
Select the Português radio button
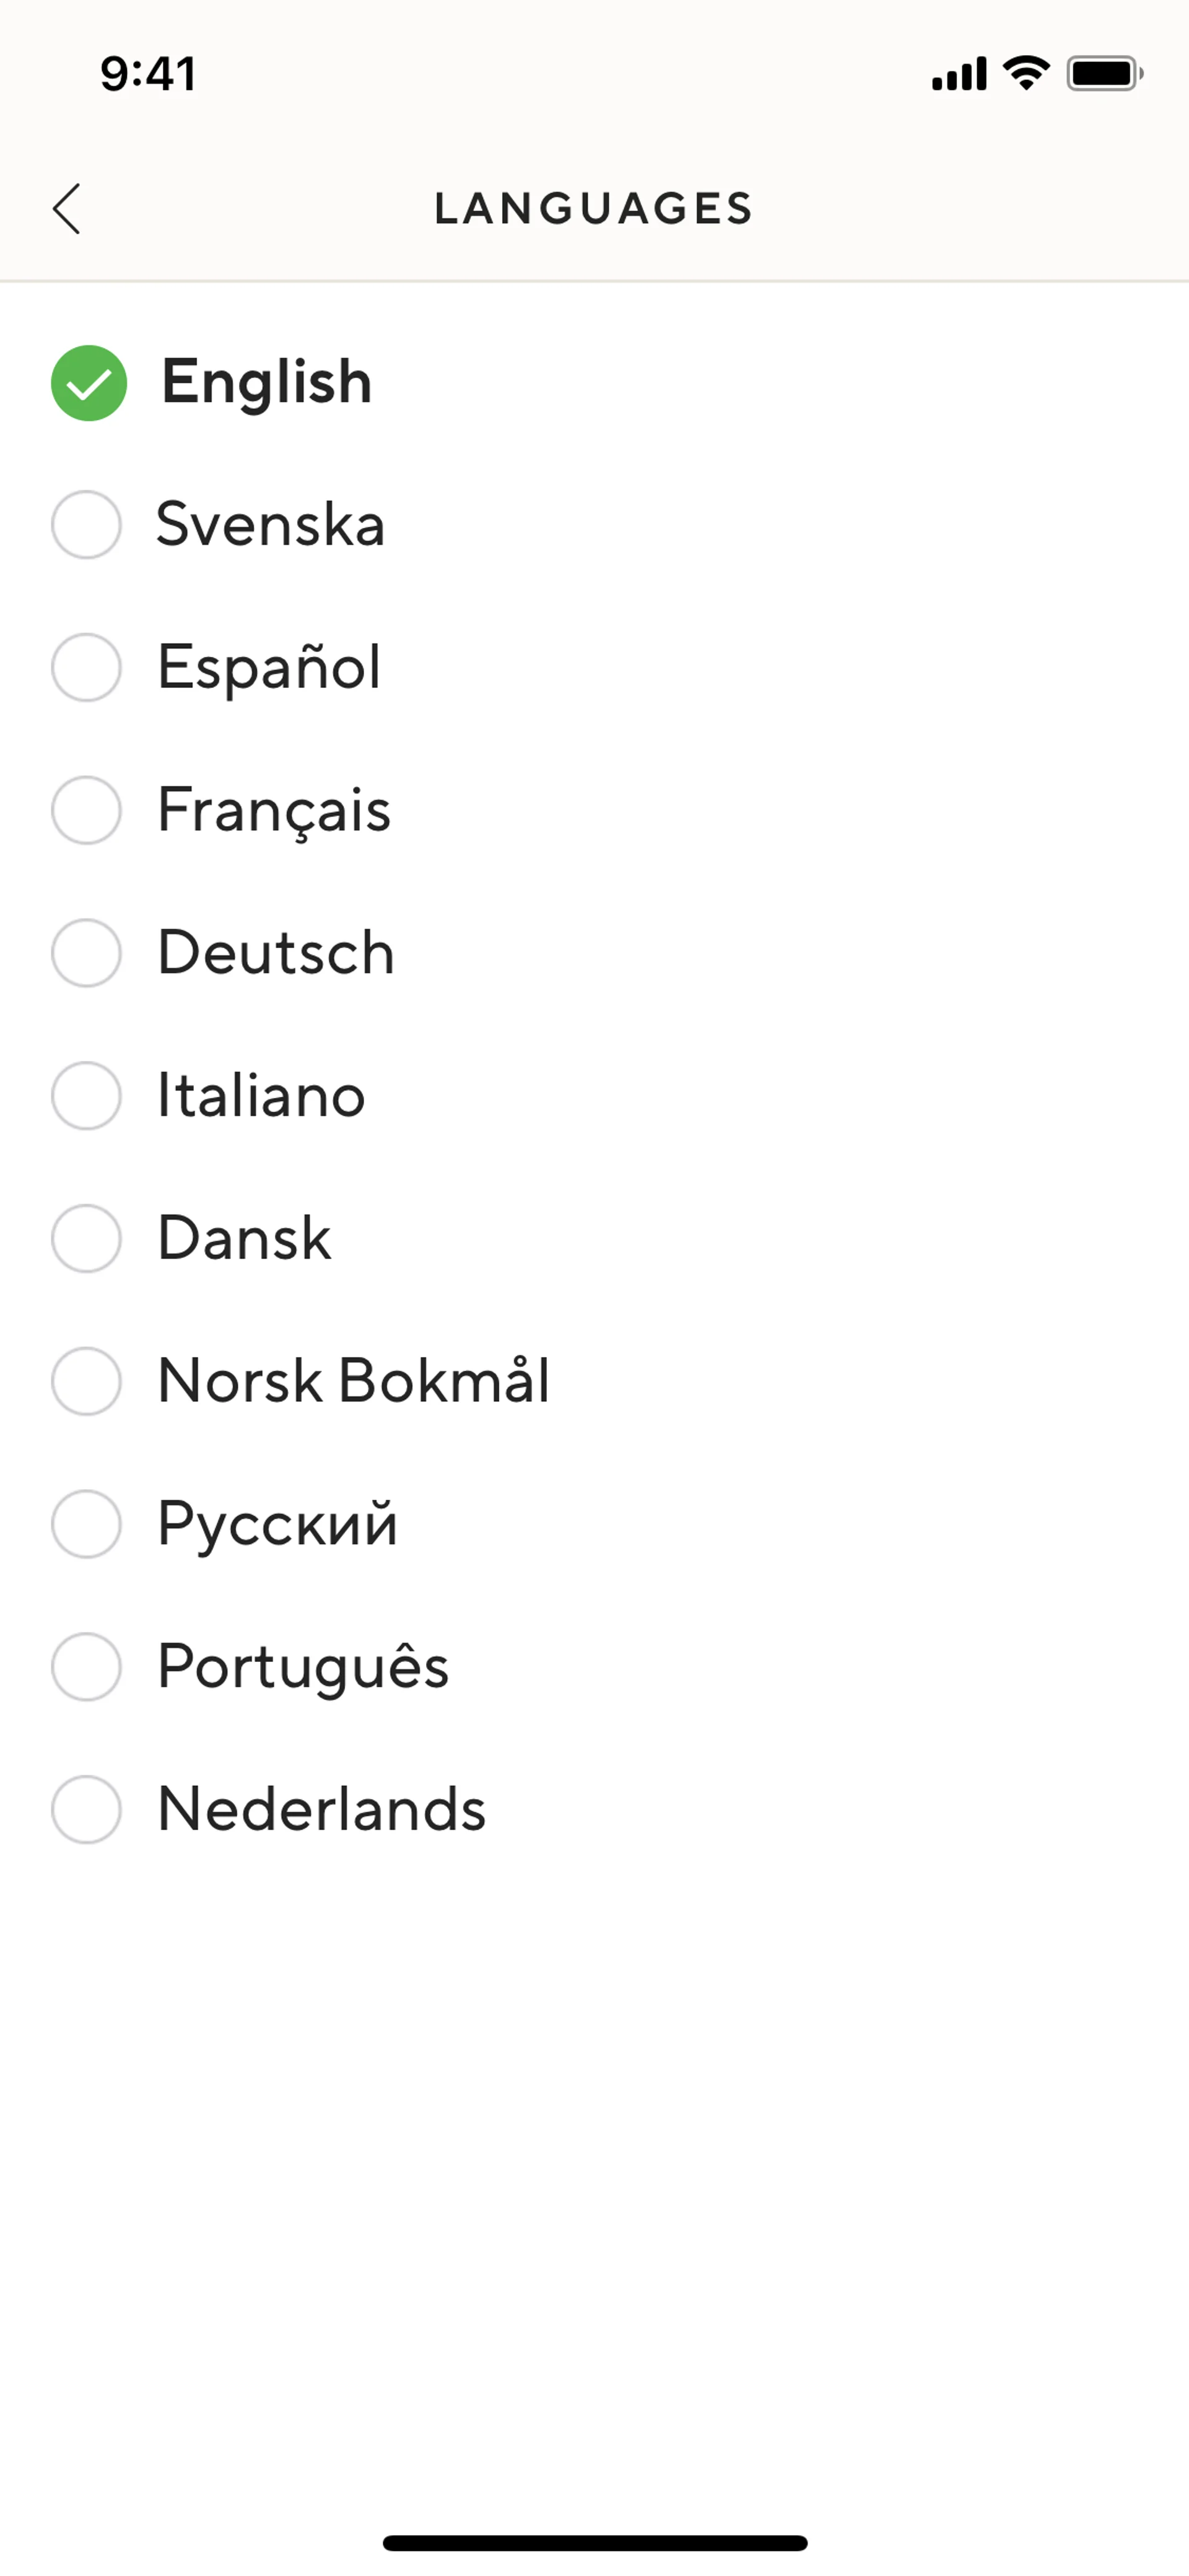coord(87,1667)
